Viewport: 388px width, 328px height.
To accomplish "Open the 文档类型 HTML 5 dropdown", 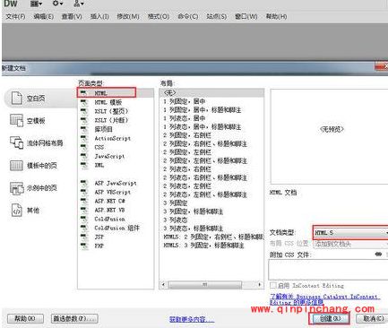I will (350, 232).
